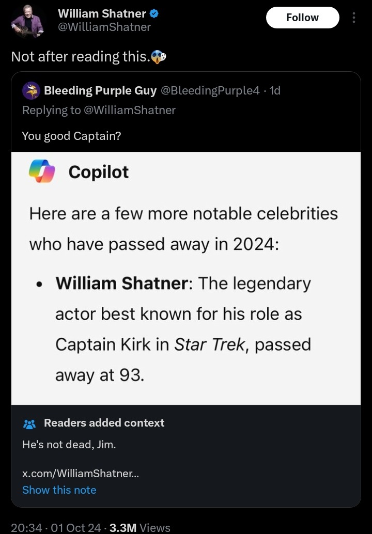The width and height of the screenshot is (372, 534).
Task: Click the You good Captain? quoted text
Action: click(71, 136)
